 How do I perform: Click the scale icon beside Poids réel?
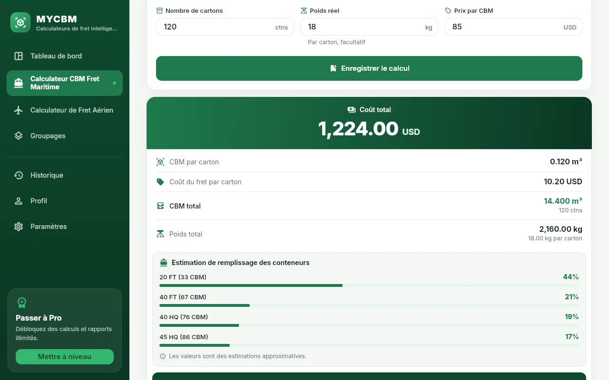tap(304, 10)
